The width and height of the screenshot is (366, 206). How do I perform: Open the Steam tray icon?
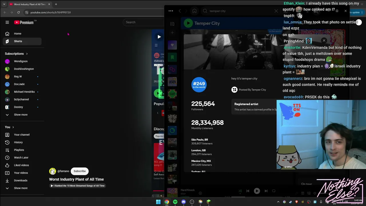click(x=290, y=202)
